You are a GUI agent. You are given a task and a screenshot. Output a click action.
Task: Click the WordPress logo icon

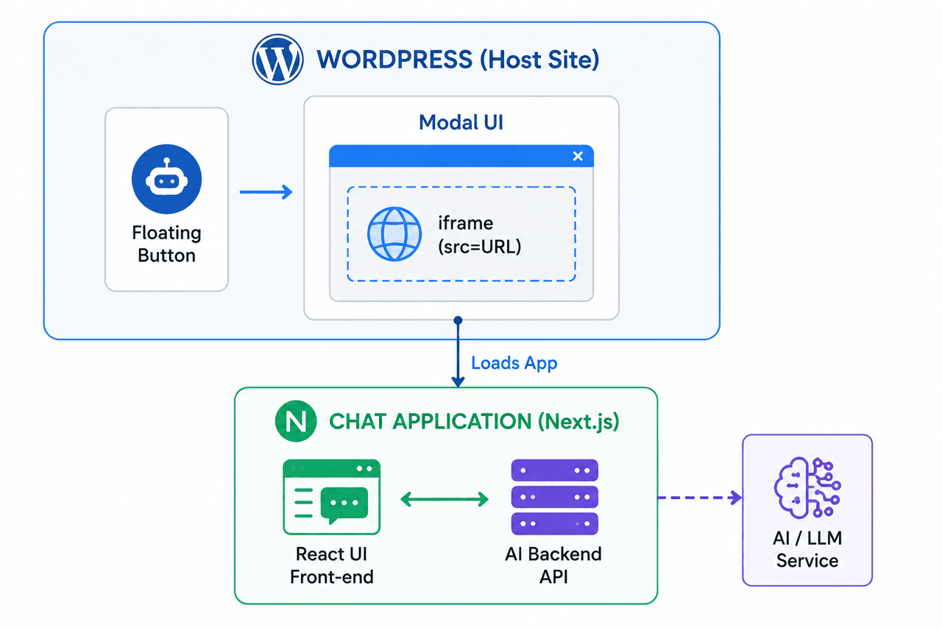point(277,60)
